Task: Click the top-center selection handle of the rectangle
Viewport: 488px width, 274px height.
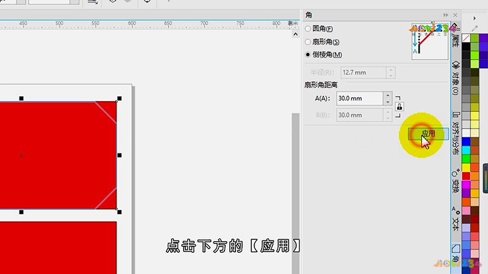Action: coord(21,99)
